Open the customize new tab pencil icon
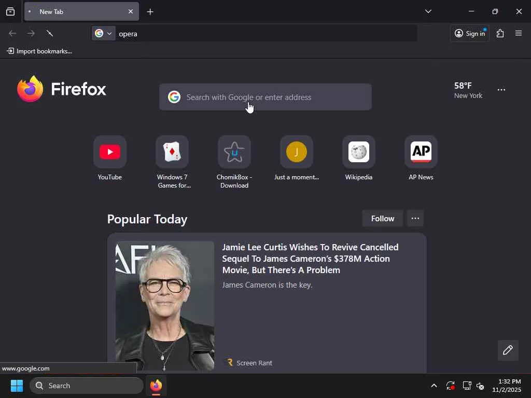Image resolution: width=531 pixels, height=398 pixels. tap(508, 350)
